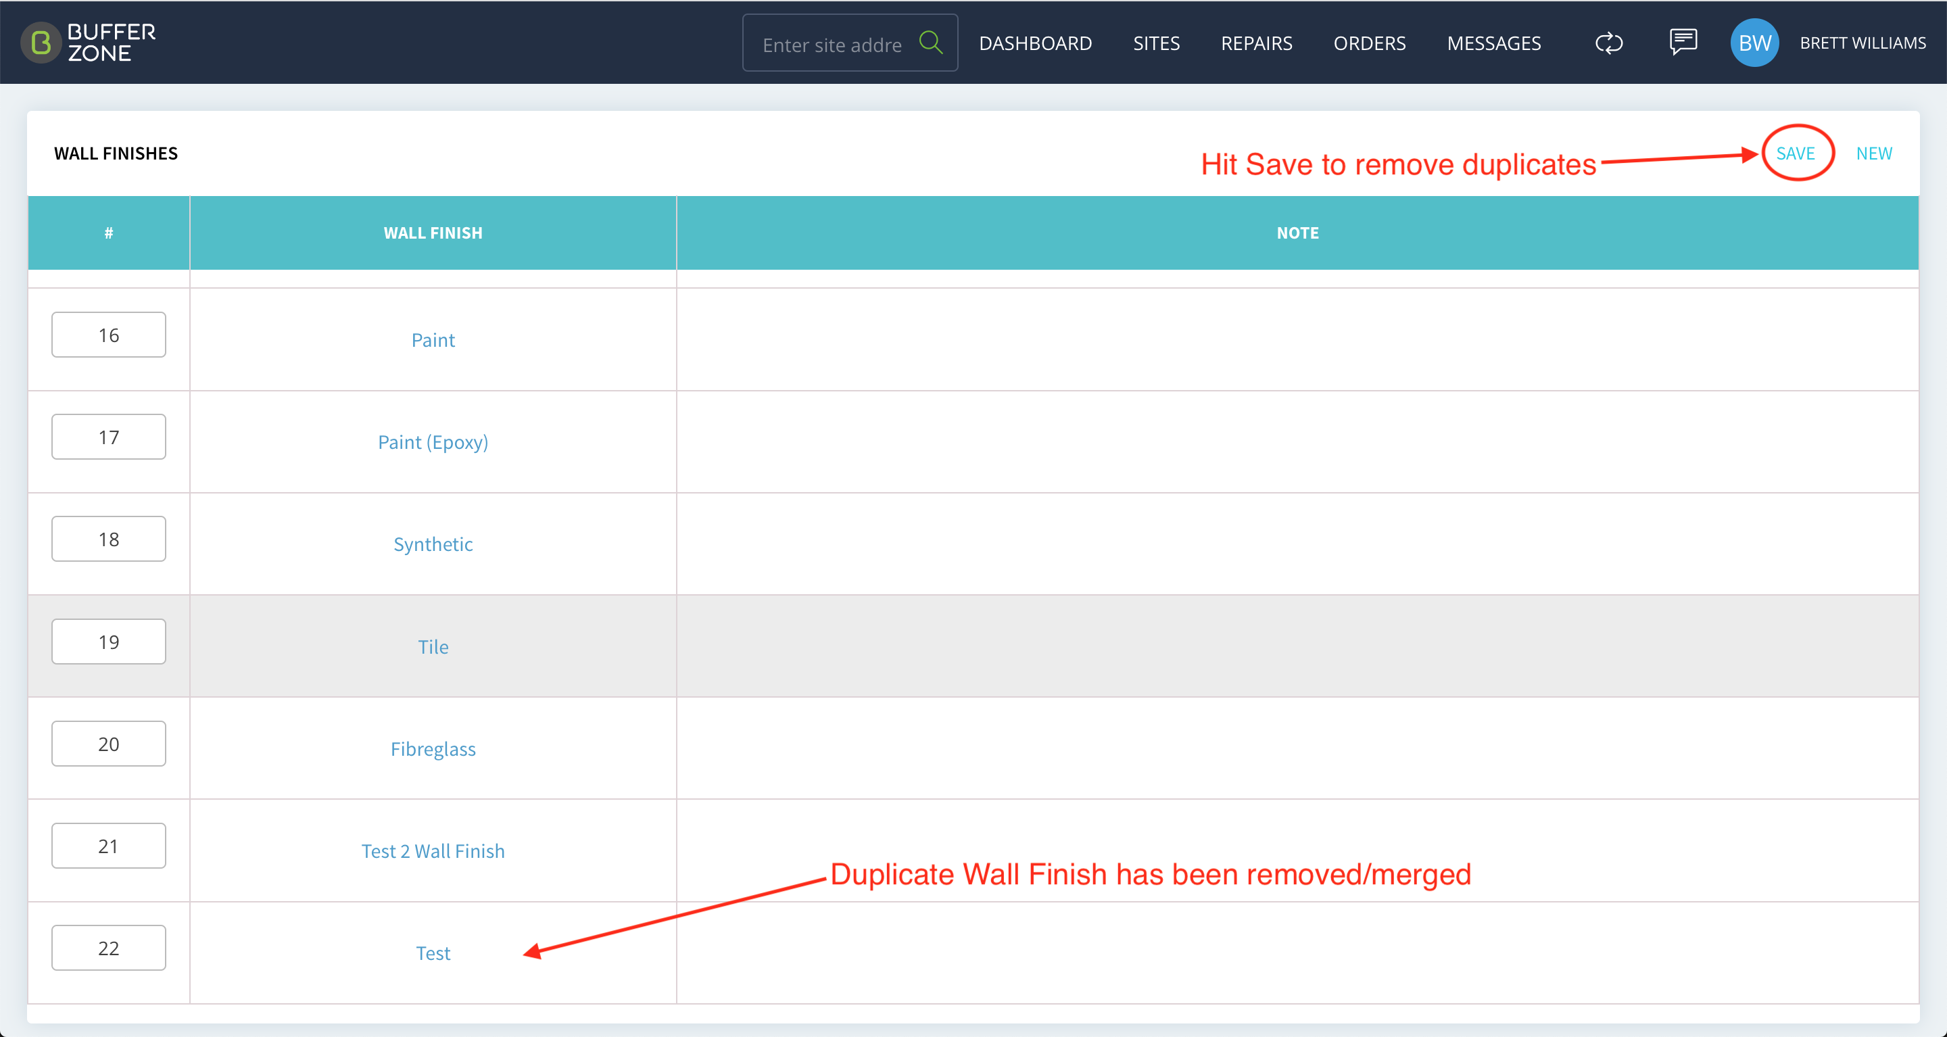Open the Paint (Epoxy) wall finish

coord(433,442)
